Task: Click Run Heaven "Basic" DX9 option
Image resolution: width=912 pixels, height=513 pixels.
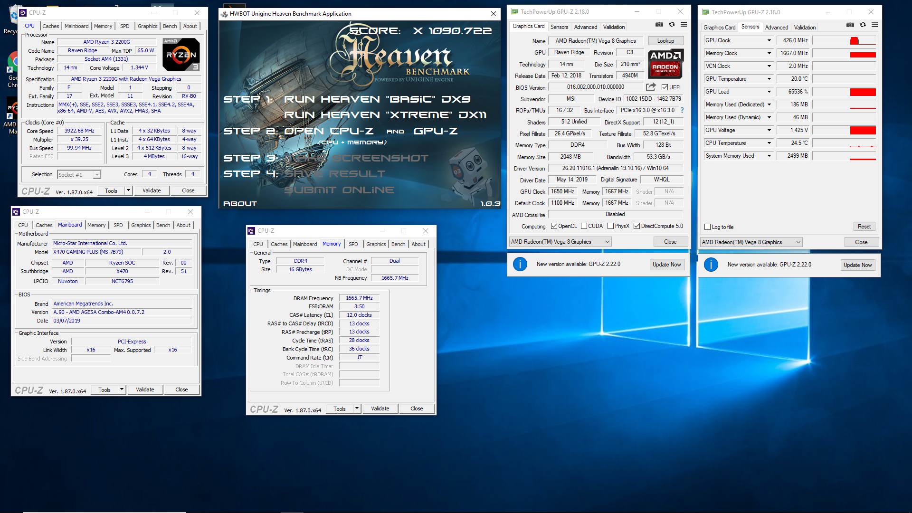Action: 377,99
